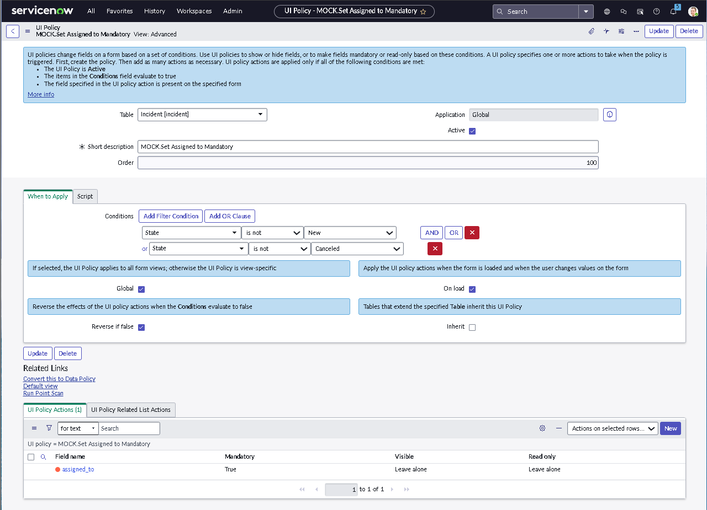
Task: Open the Connect chat icon
Action: click(x=624, y=11)
